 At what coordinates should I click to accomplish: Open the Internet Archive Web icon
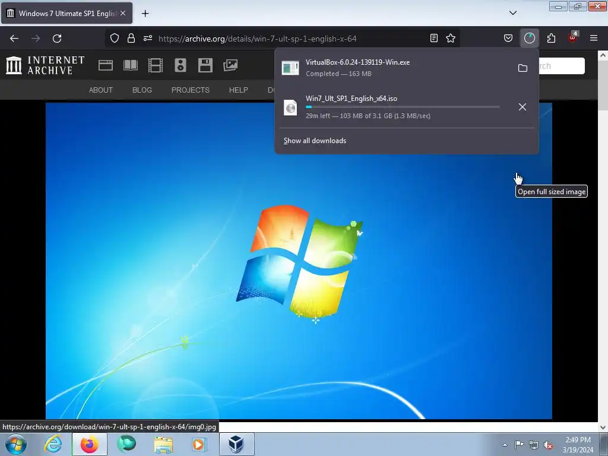tap(106, 65)
